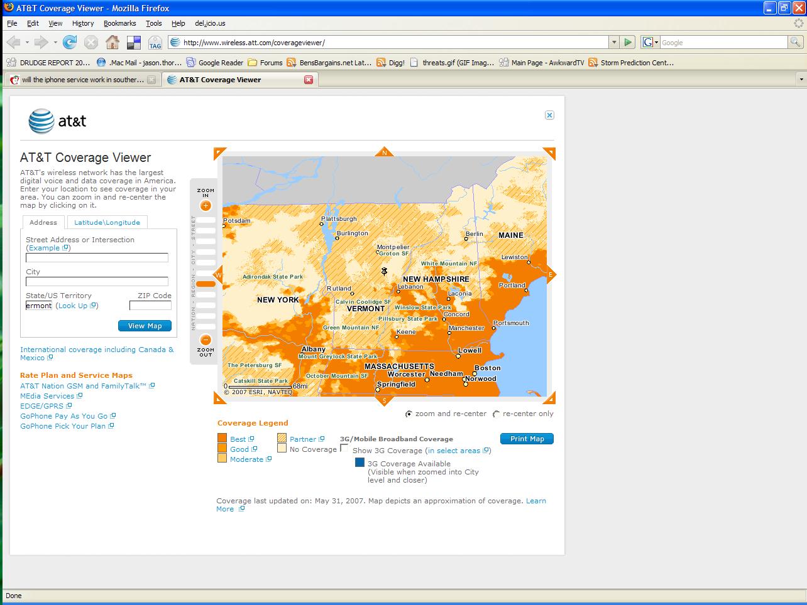The width and height of the screenshot is (807, 605).
Task: Open the Google Reader bookmark
Action: 215,63
